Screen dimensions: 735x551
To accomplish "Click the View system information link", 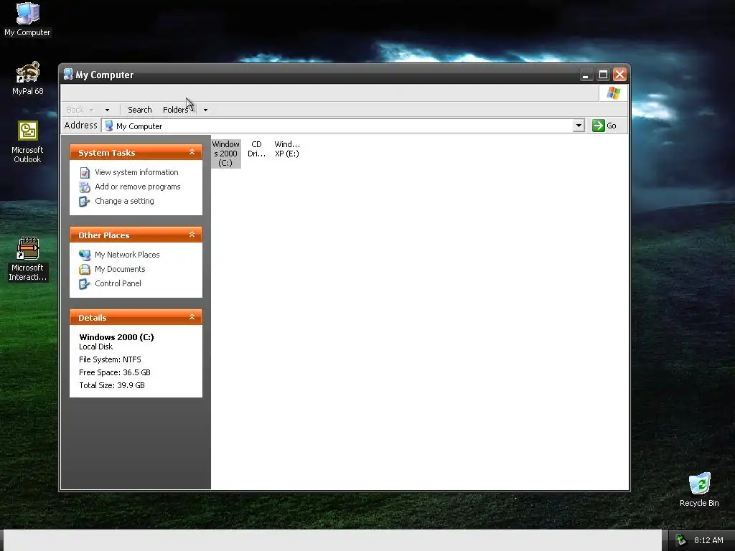I will point(136,172).
